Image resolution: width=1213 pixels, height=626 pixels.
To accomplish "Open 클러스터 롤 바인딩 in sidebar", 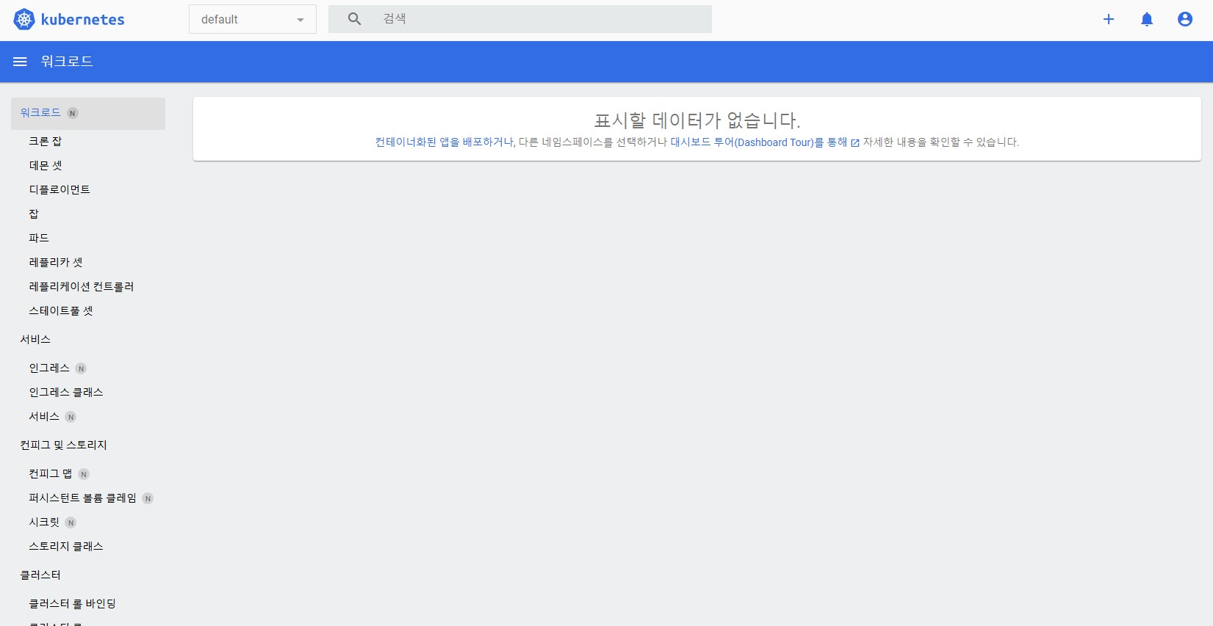I will [x=73, y=603].
